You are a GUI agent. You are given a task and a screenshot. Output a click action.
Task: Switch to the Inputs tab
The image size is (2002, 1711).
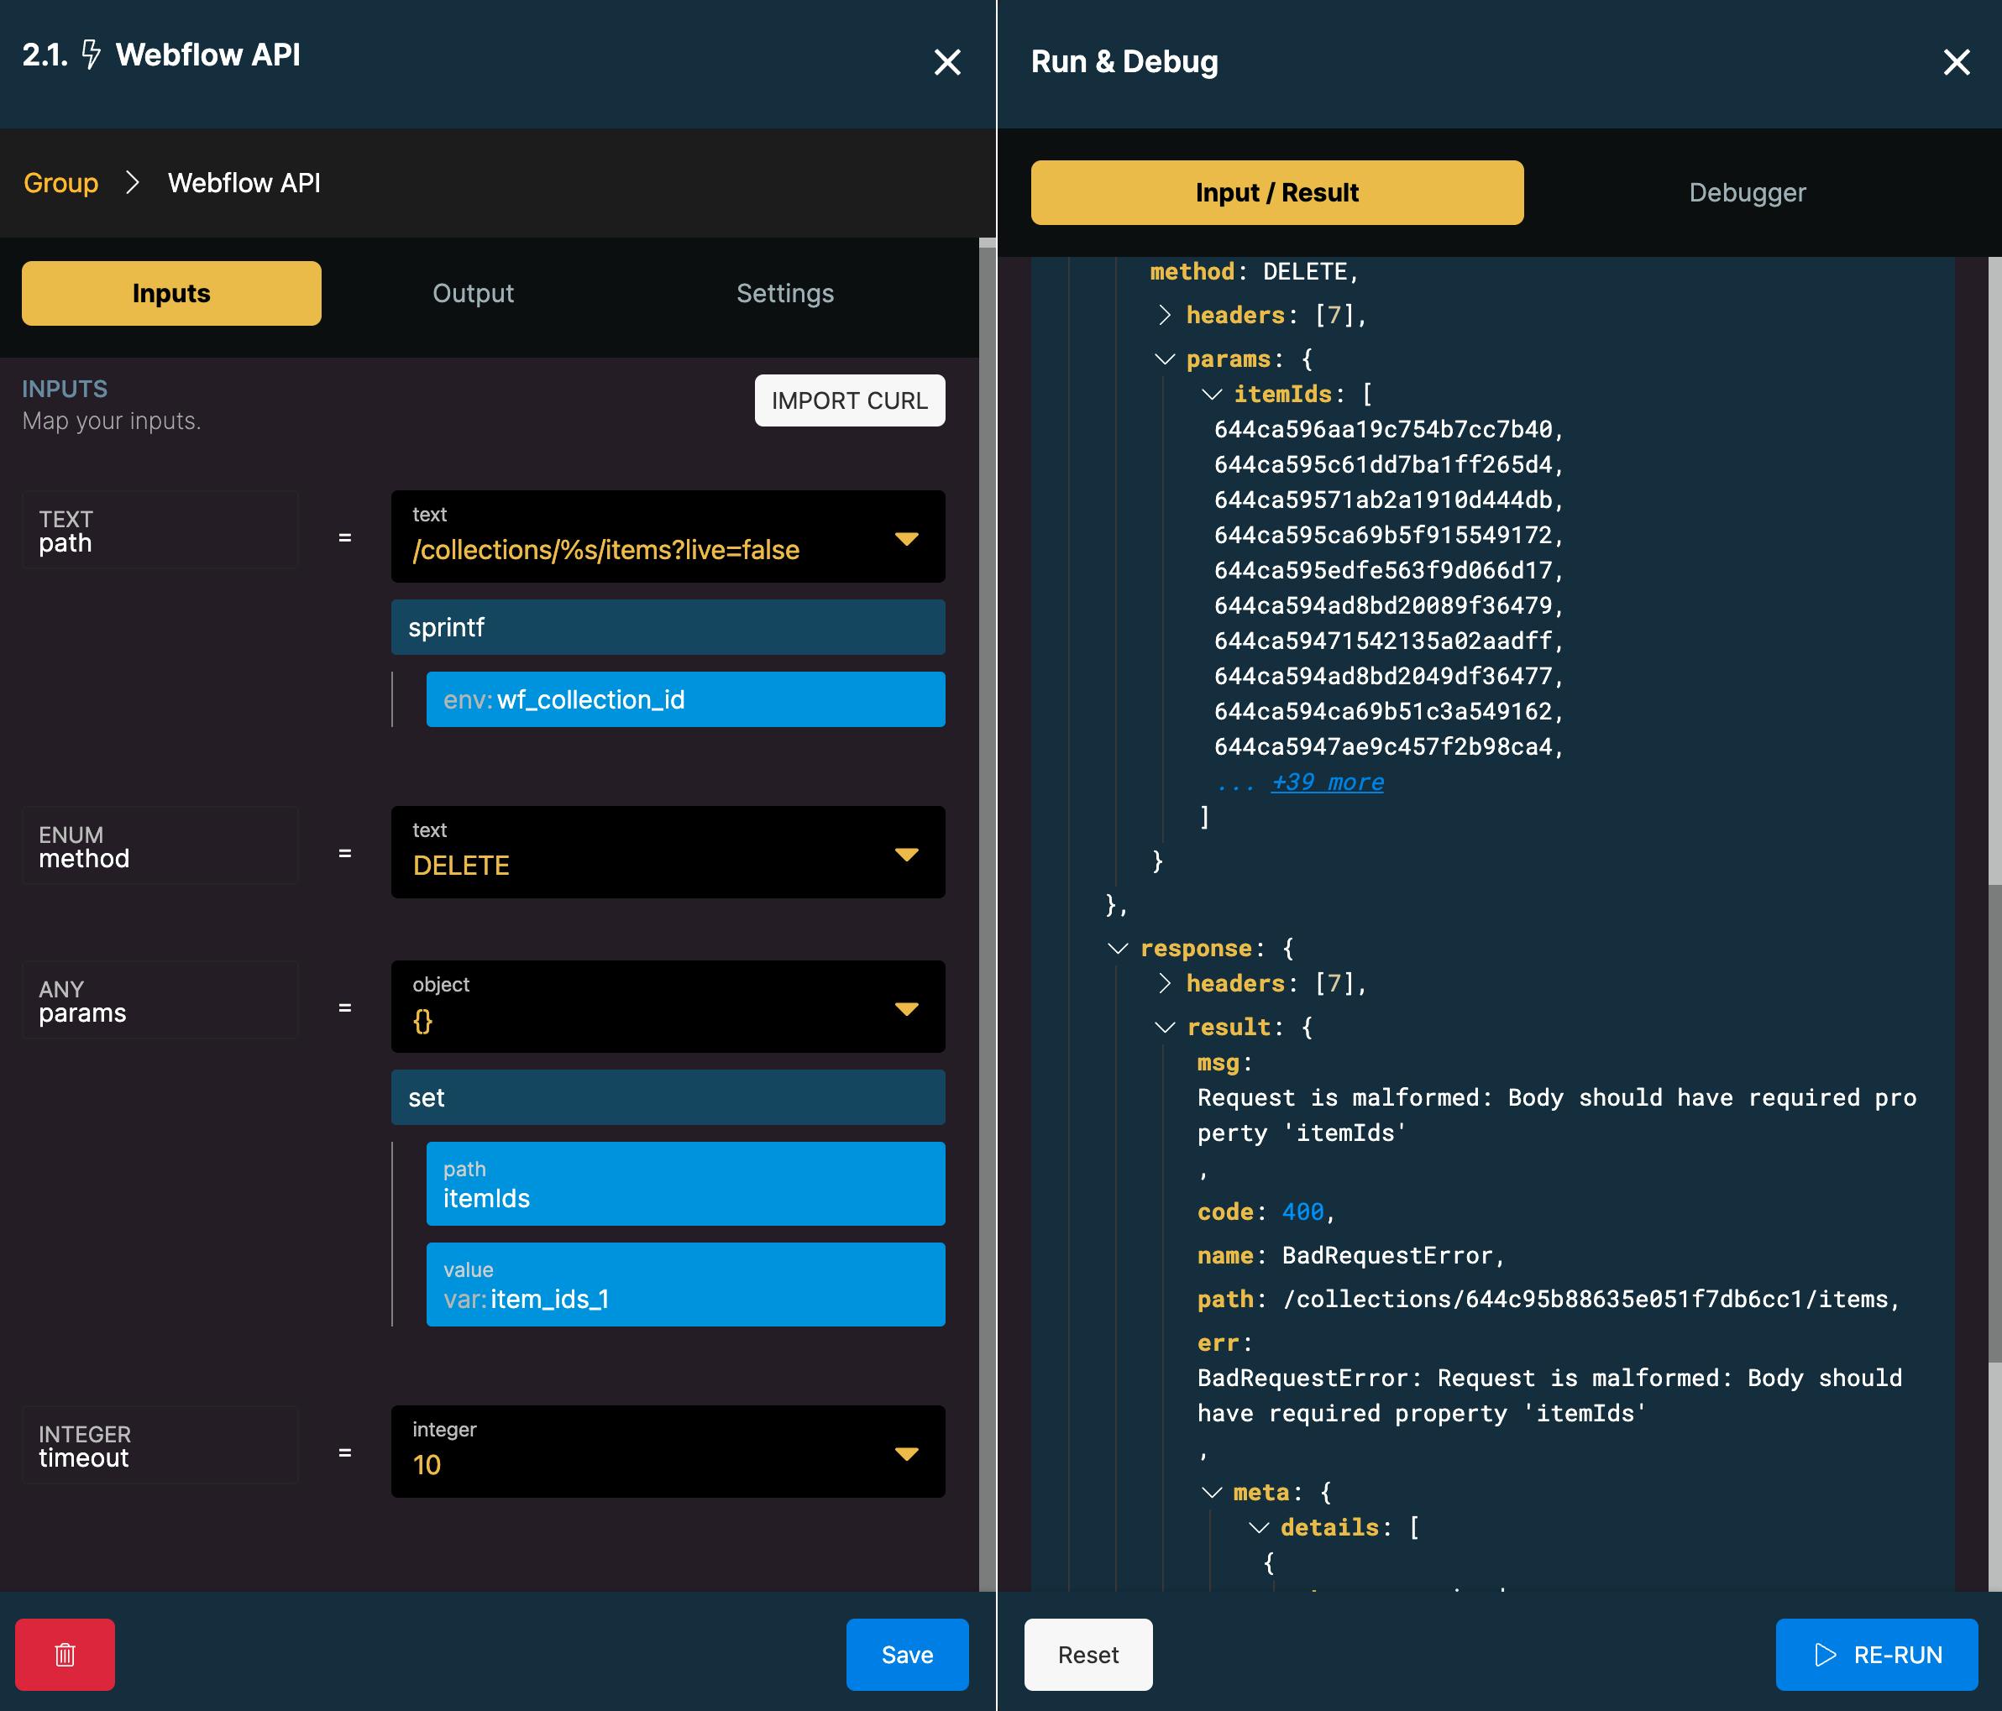pos(171,293)
